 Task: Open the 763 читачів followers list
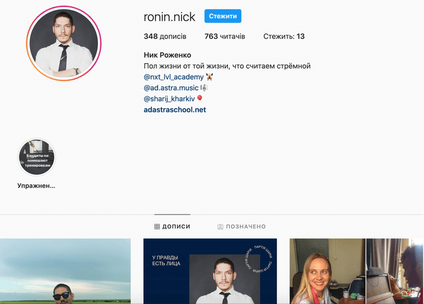225,37
